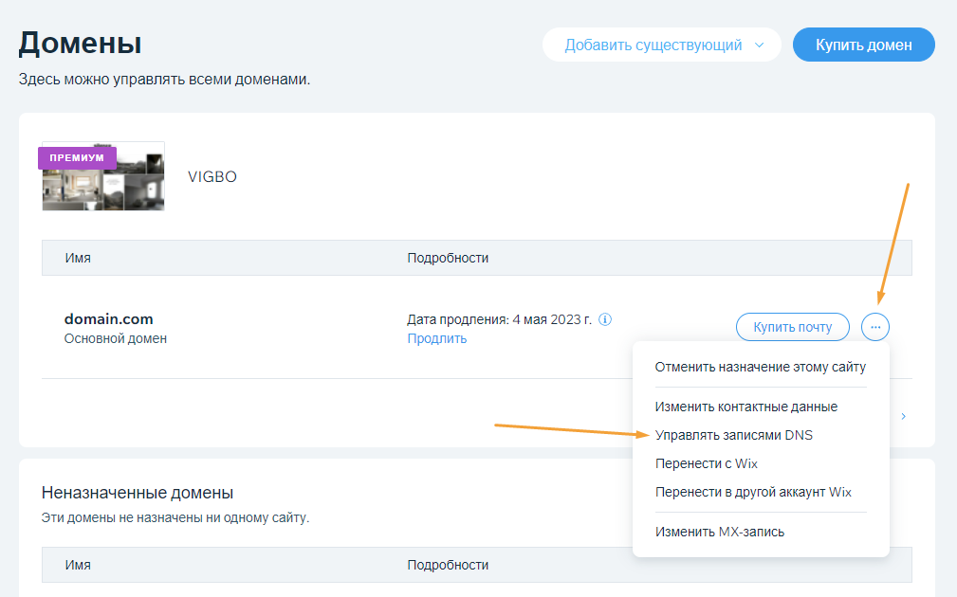The width and height of the screenshot is (957, 597).
Task: Click the 'Купить домен' button
Action: point(863,45)
